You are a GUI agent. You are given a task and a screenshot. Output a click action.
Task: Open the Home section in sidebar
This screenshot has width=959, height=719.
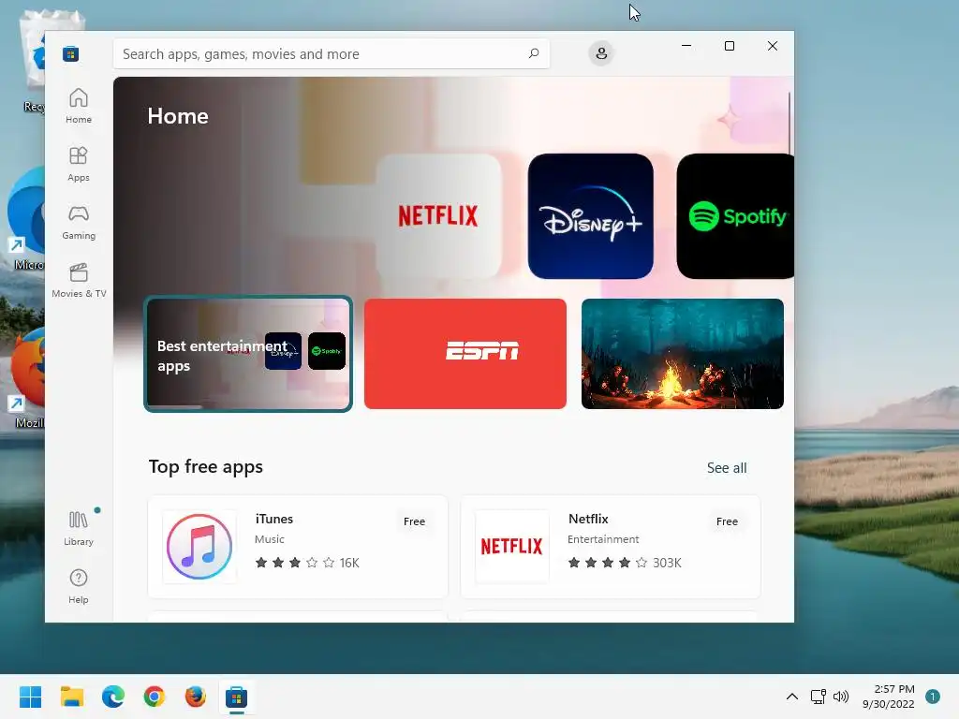click(79, 106)
